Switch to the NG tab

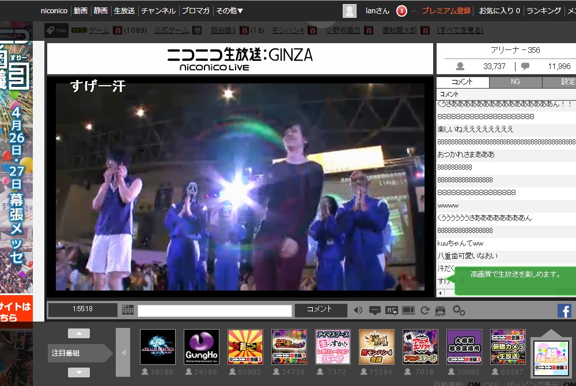click(516, 82)
